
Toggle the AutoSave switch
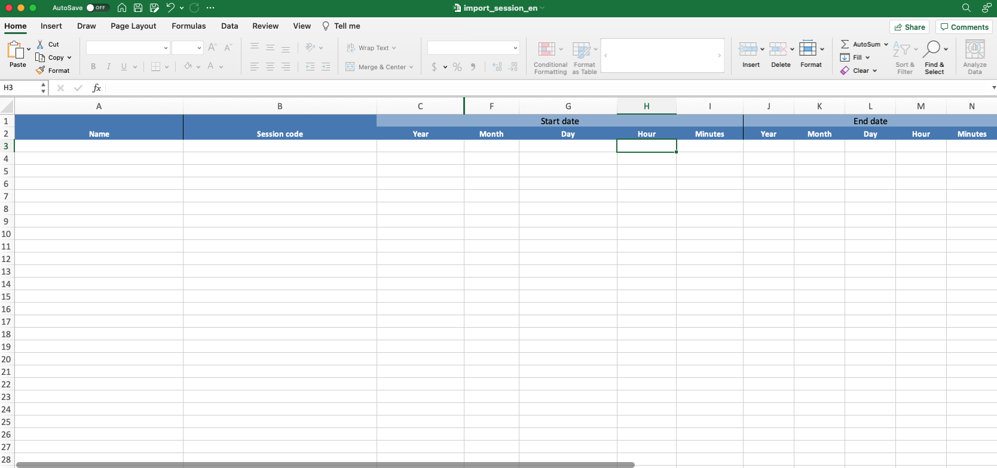(x=97, y=8)
